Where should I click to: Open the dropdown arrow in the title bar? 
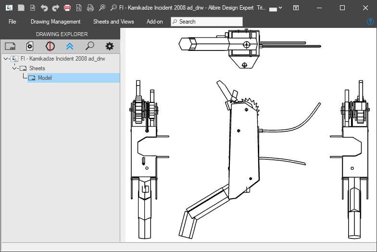point(280,8)
